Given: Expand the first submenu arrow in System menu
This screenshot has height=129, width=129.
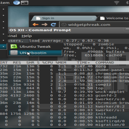Looking at the screenshot, I should coord(4,9).
